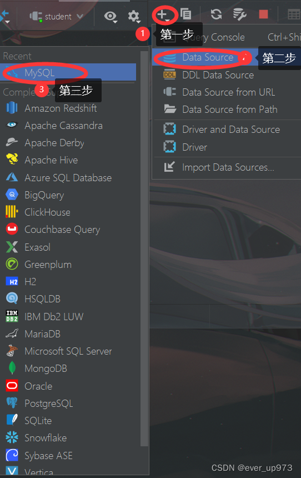Click the Azure SQL Database logo icon
The width and height of the screenshot is (301, 478).
click(12, 177)
